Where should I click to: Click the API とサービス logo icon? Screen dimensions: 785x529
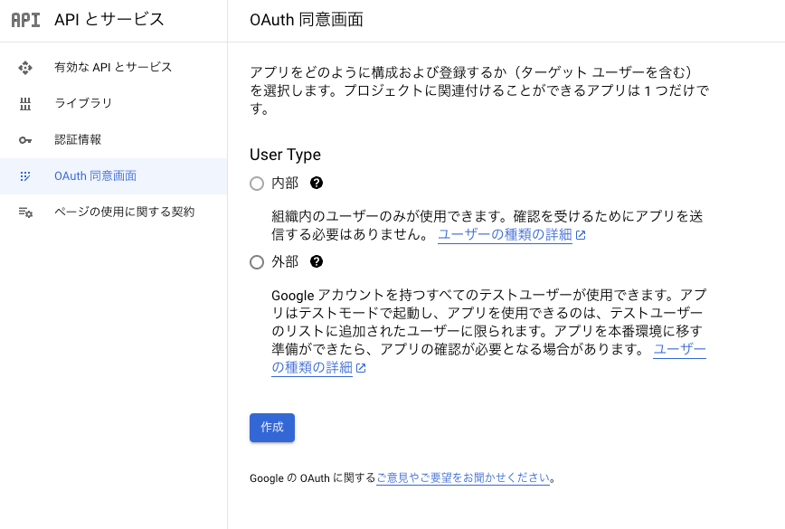(x=24, y=18)
